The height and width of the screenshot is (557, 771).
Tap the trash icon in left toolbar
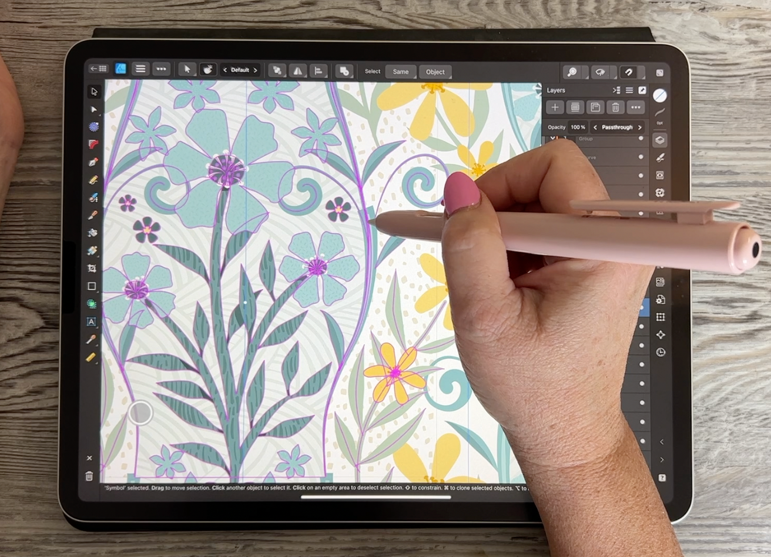[x=89, y=476]
